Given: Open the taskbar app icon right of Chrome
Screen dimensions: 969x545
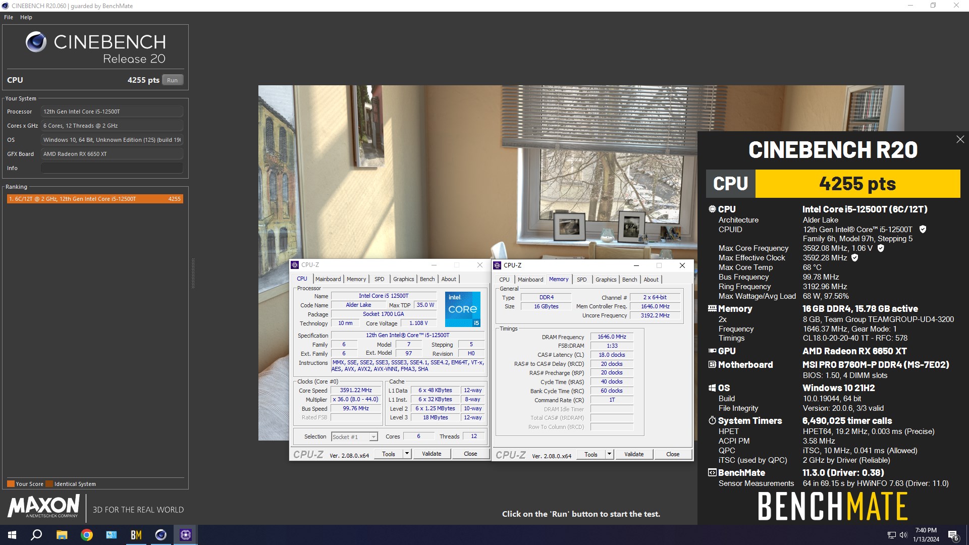Looking at the screenshot, I should pos(112,535).
